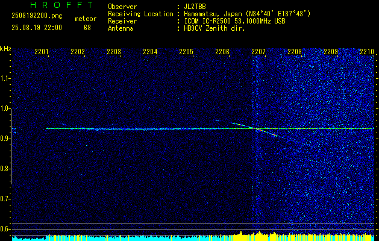Click the 2201 time axis marker
Screen dimensions: 379x241
pos(42,52)
